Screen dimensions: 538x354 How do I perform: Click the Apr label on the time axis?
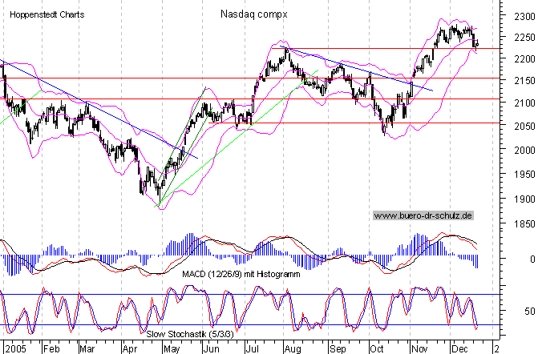pyautogui.click(x=130, y=349)
